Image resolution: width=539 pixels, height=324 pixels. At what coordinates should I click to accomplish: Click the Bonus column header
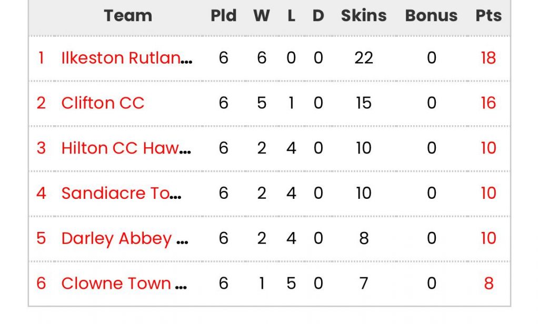[432, 15]
